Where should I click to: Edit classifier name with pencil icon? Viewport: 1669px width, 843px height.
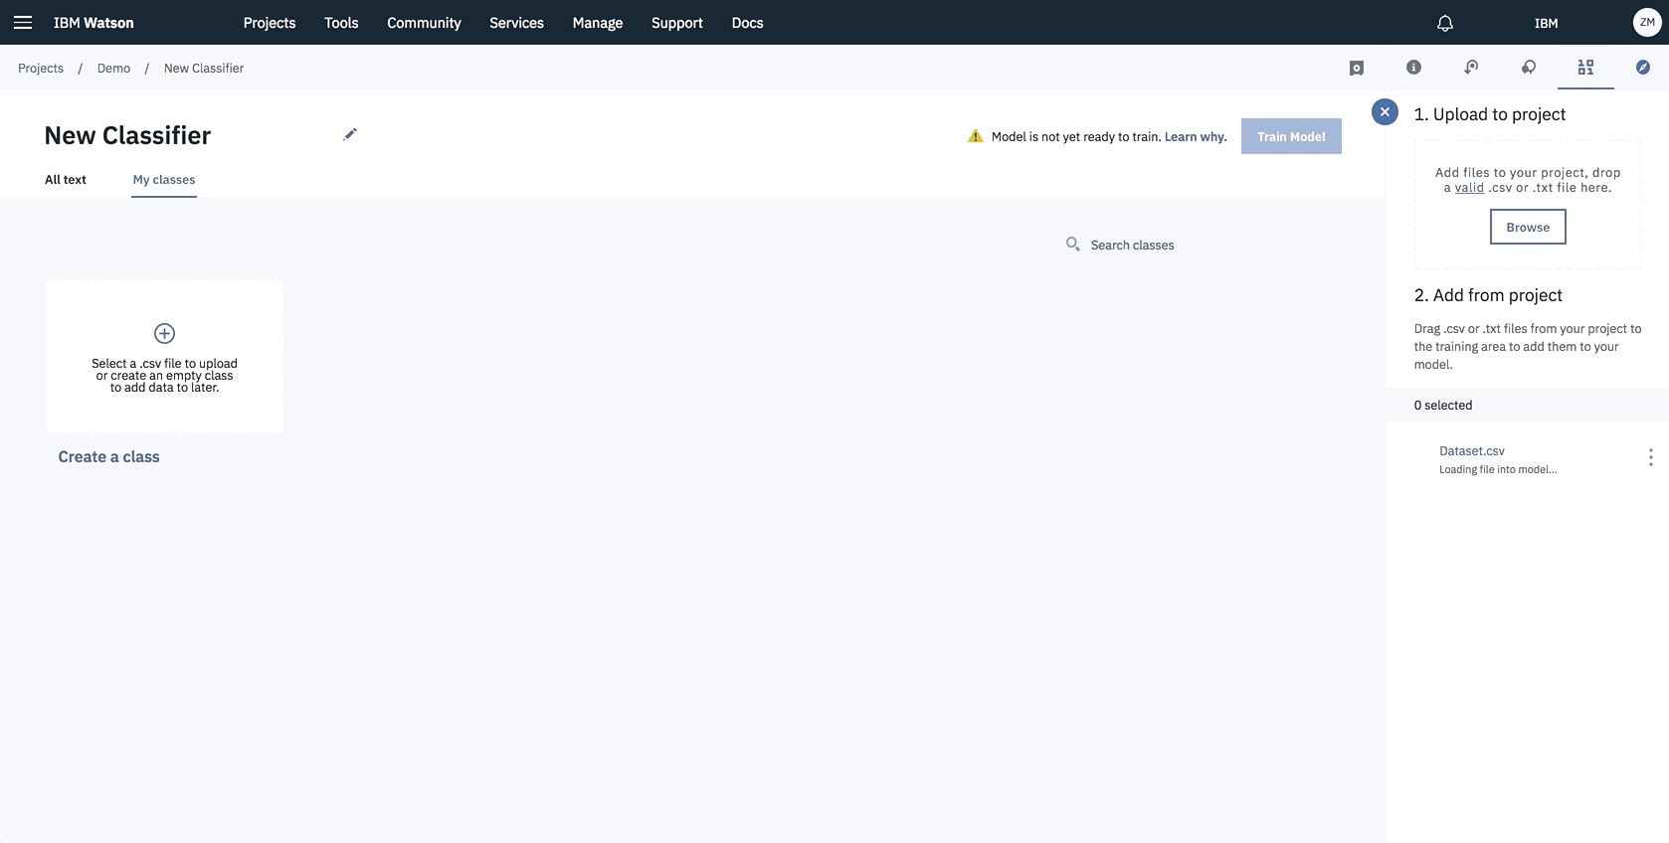tap(350, 134)
